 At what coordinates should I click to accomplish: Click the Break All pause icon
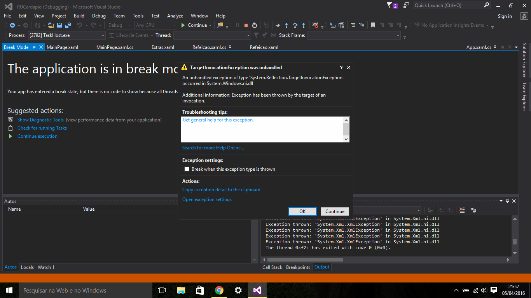(x=238, y=25)
